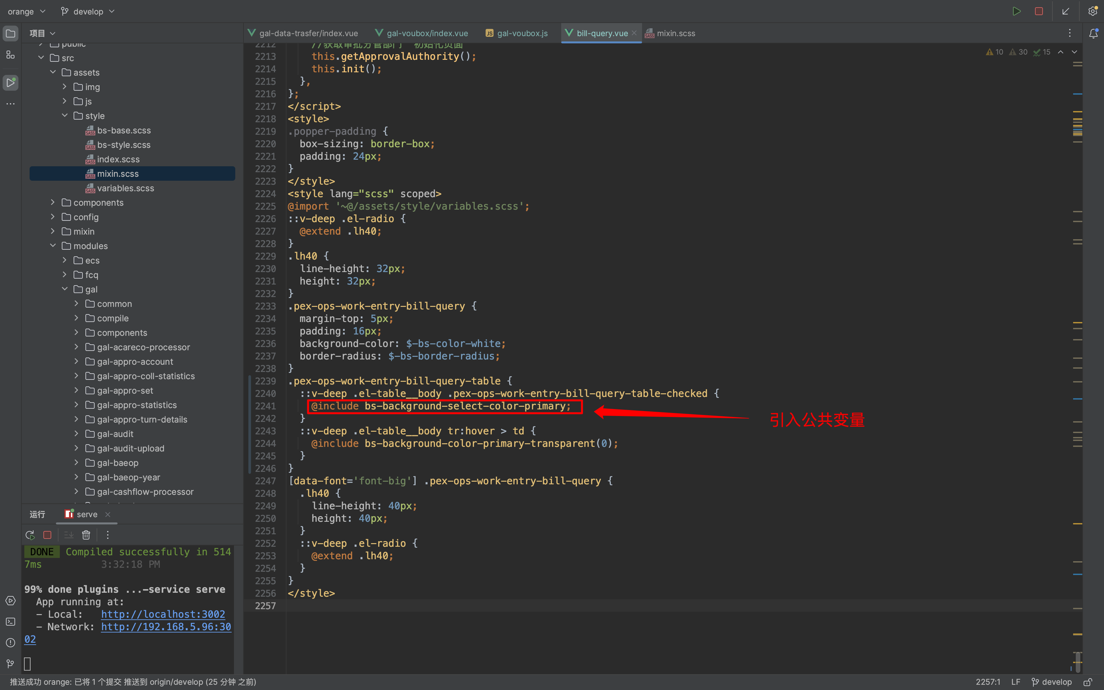Switch to gal-voubox/index.vue tab

[422, 33]
